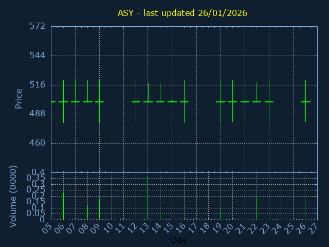Click the green candlestick for day 21
Viewport: 329px width, 247px height.
[245, 101]
